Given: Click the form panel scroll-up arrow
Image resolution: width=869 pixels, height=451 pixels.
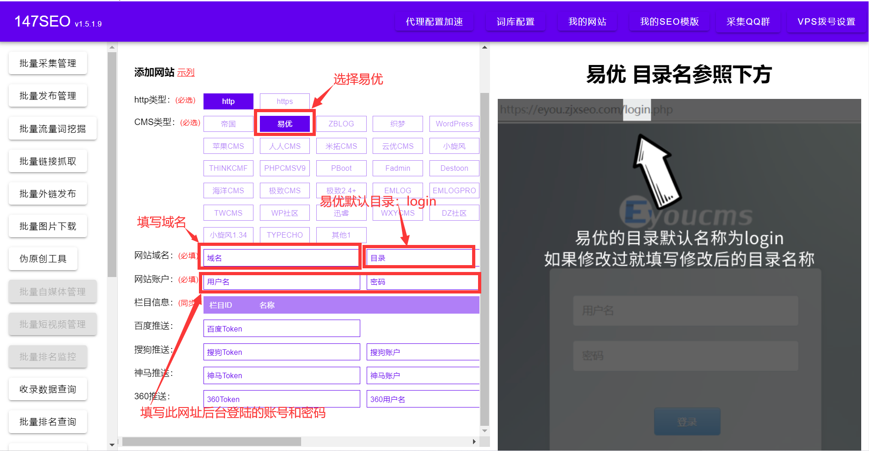Looking at the screenshot, I should pos(484,47).
